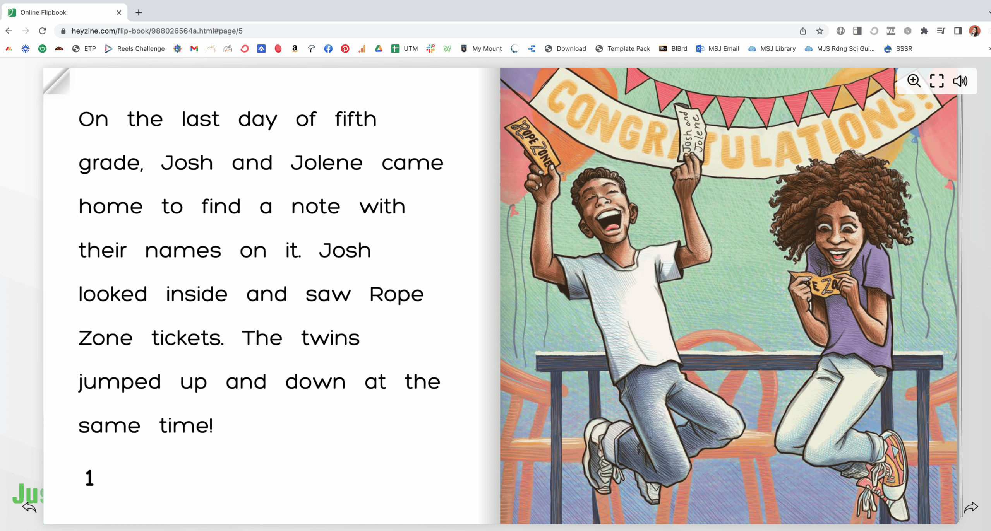Open the Template Pack bookmark
The image size is (991, 531).
(x=623, y=49)
